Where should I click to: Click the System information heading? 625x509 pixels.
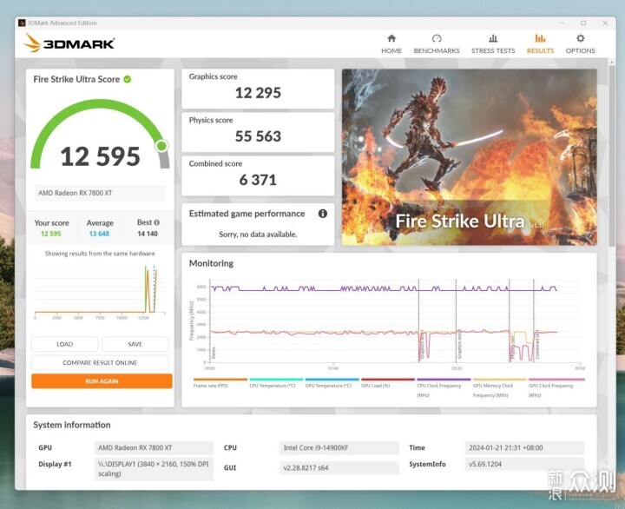(x=72, y=425)
